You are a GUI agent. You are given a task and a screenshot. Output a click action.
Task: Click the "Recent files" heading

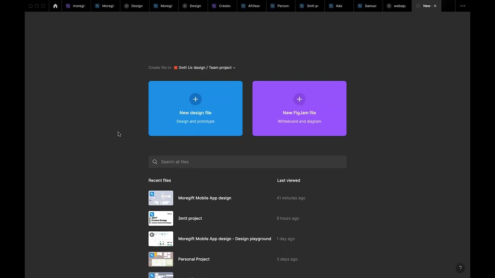click(x=160, y=180)
